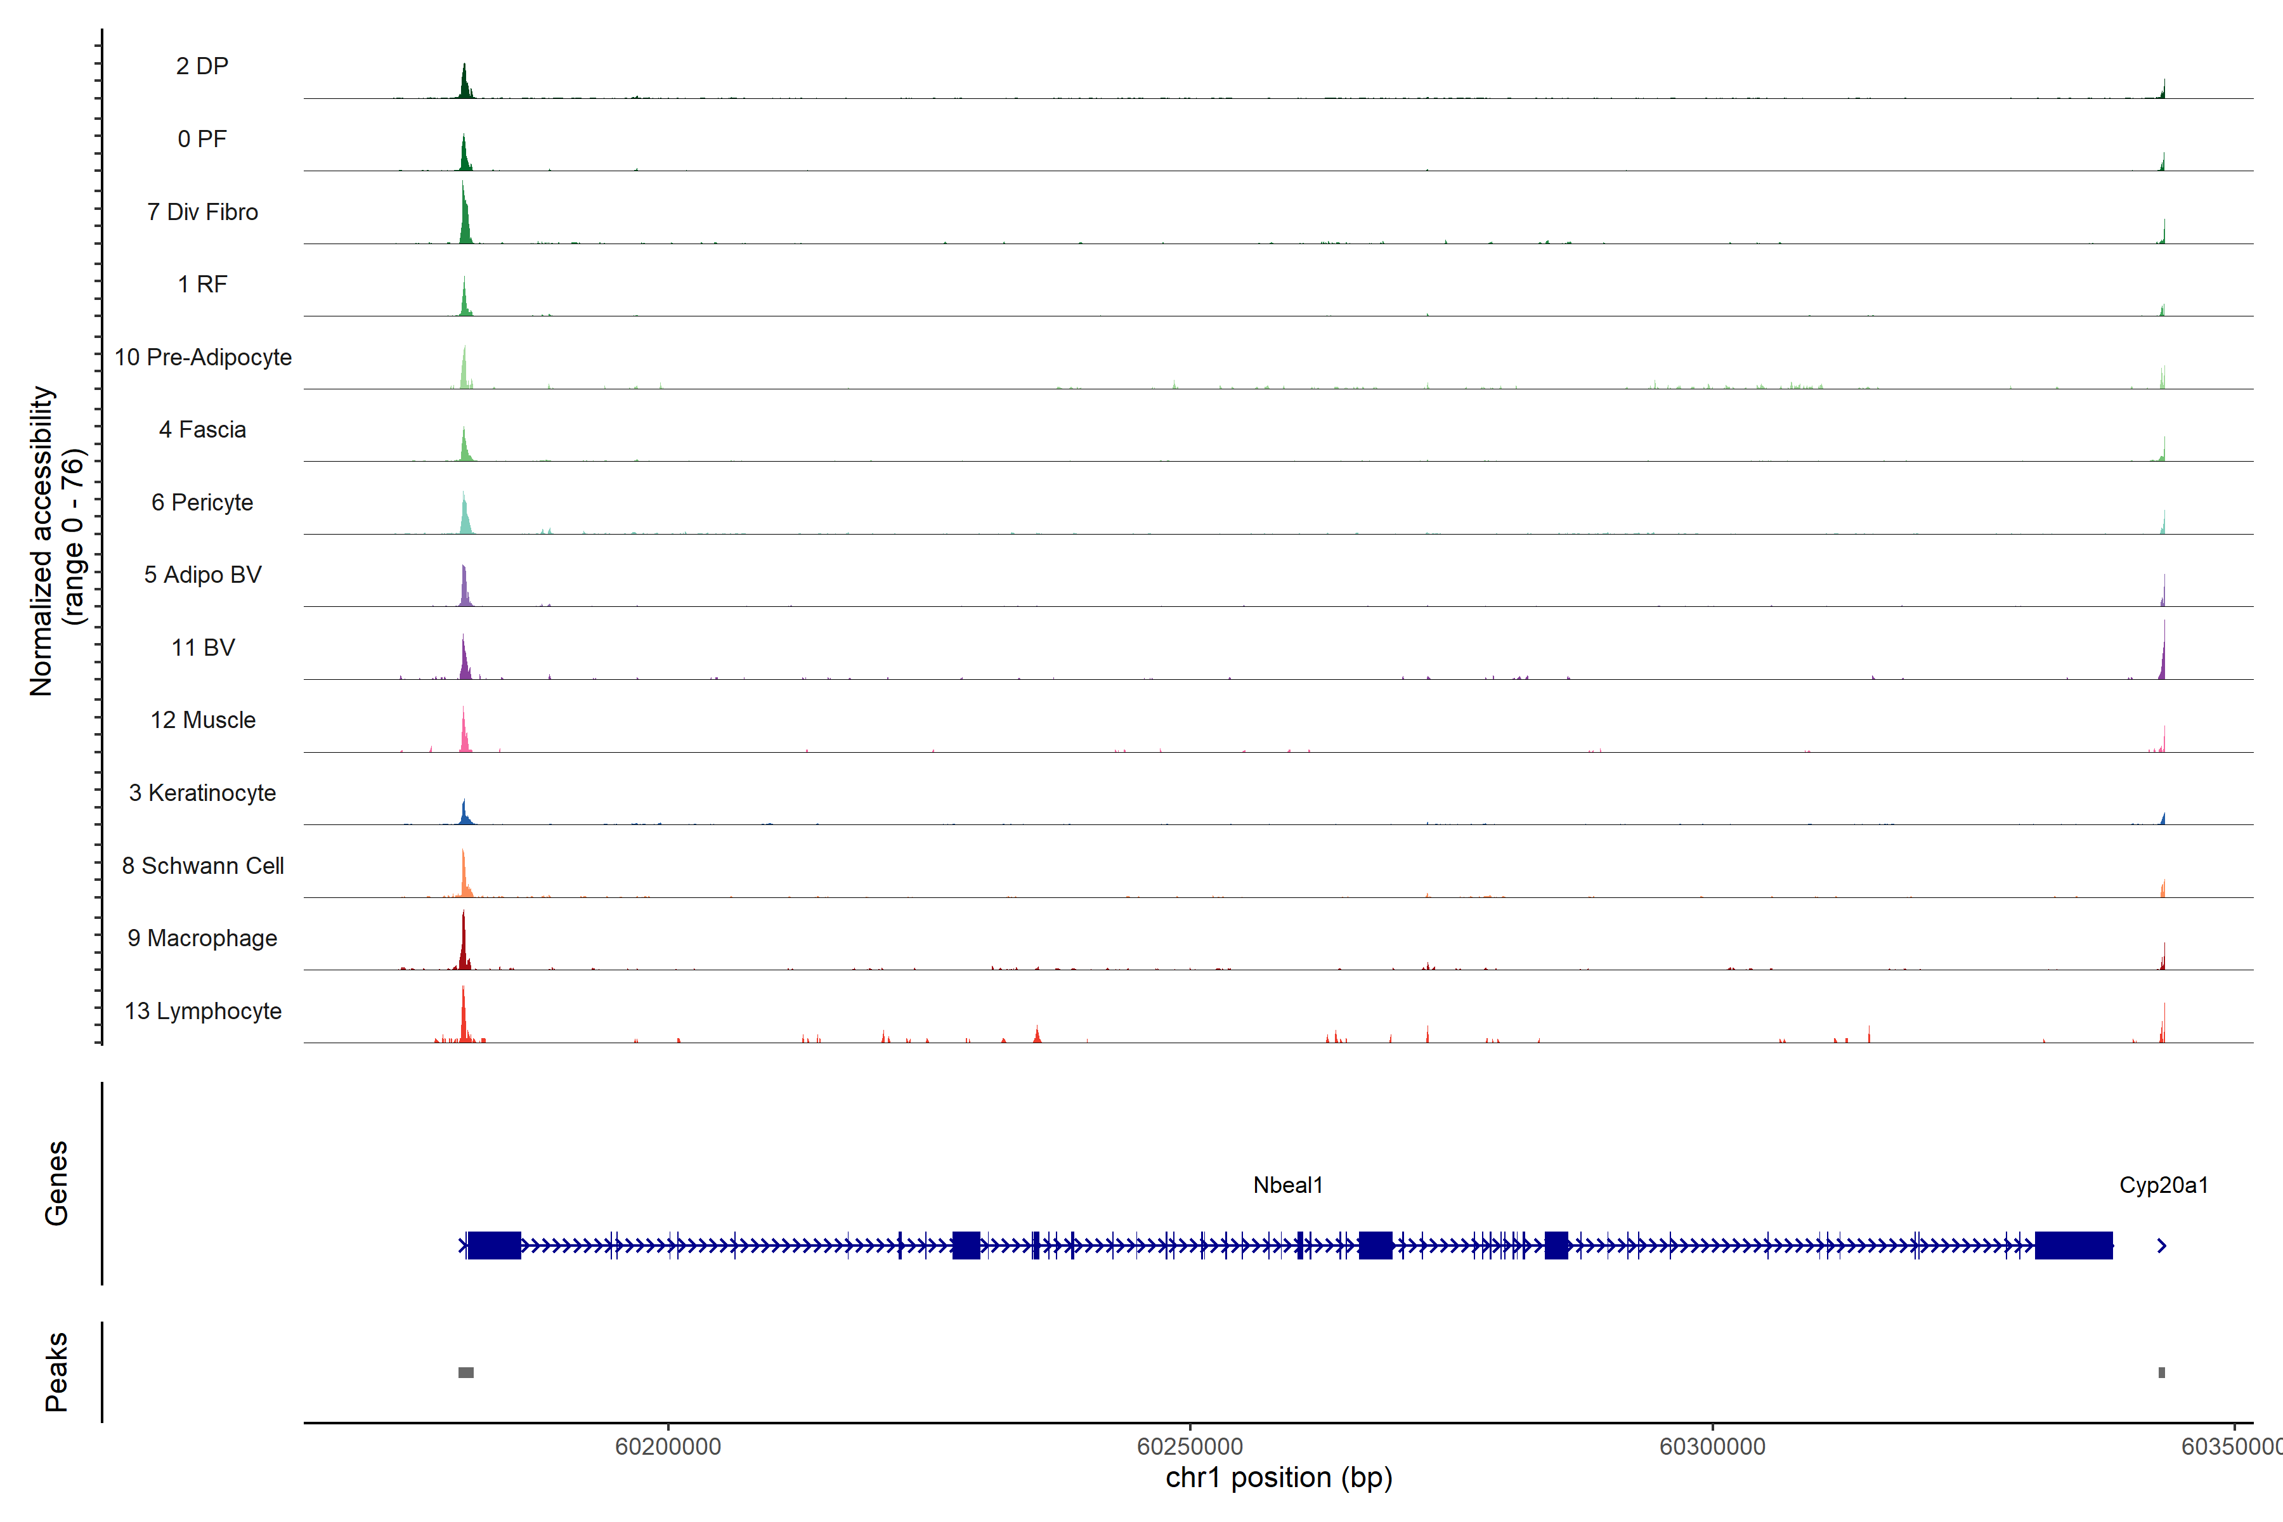
Task: Select the 11 BV track label
Action: point(202,647)
